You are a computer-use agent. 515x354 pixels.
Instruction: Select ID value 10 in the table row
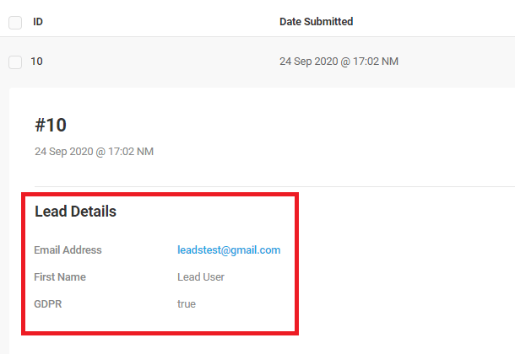36,62
